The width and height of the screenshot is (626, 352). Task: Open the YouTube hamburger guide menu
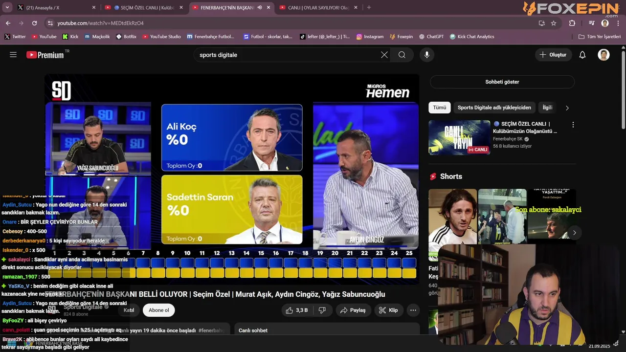tap(13, 55)
